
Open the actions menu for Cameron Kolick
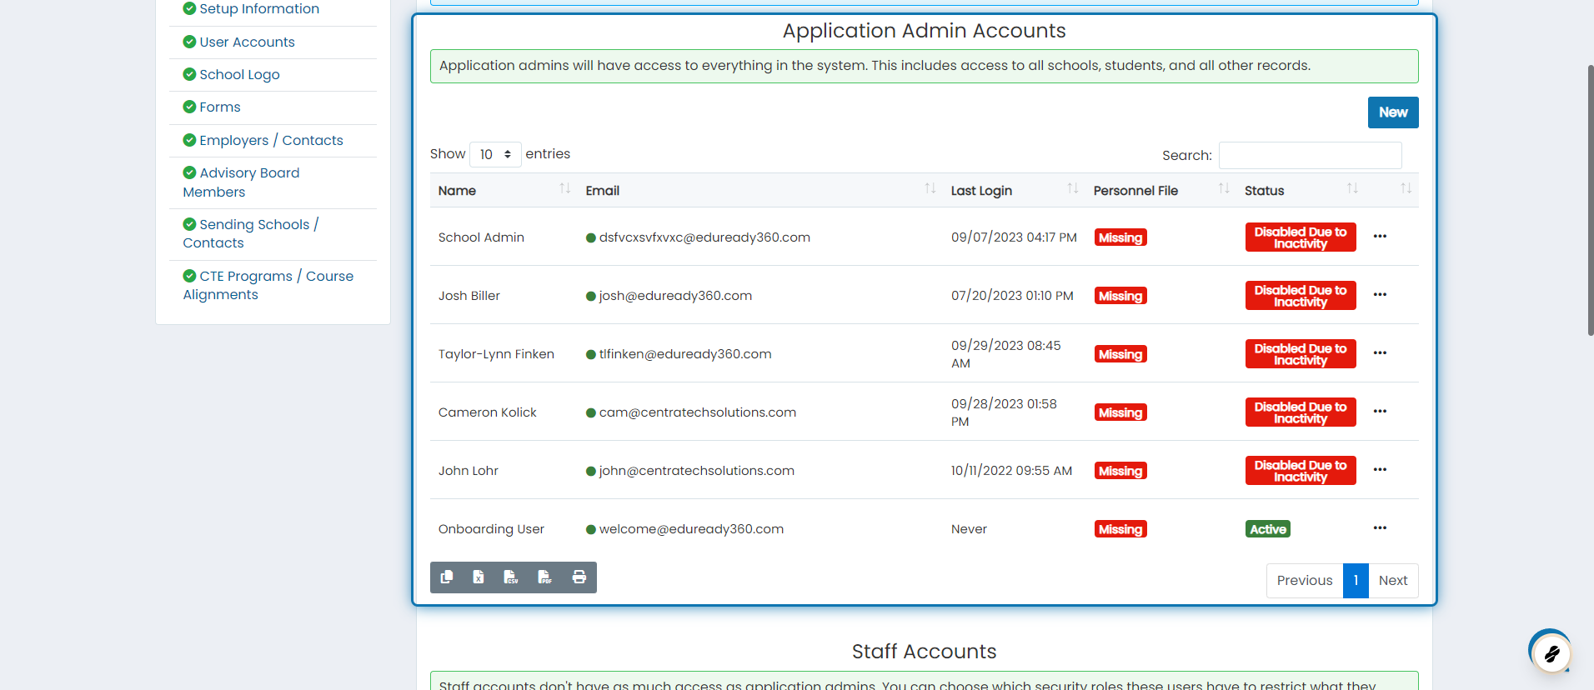point(1380,412)
